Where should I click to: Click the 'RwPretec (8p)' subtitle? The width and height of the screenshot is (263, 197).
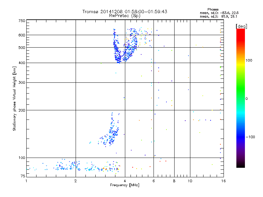[125, 16]
